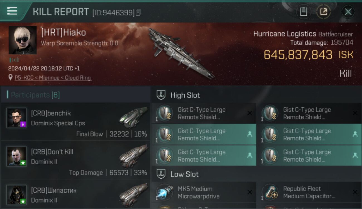Viewport: 362px width, 209px height.
Task: Open P5-KCC location link
Action: click(53, 78)
